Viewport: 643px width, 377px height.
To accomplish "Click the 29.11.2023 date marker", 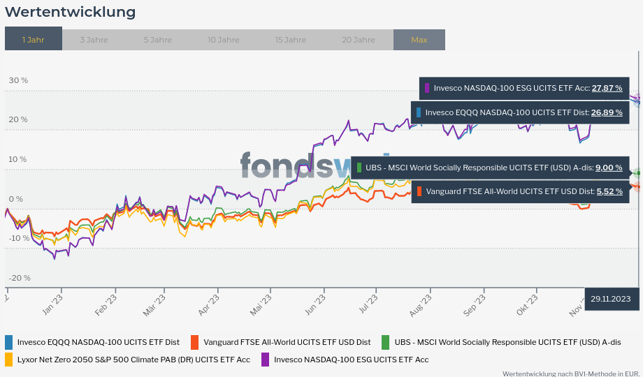I will pos(611,299).
